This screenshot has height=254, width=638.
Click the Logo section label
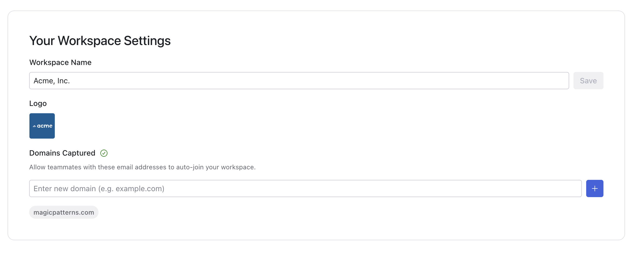coord(38,104)
